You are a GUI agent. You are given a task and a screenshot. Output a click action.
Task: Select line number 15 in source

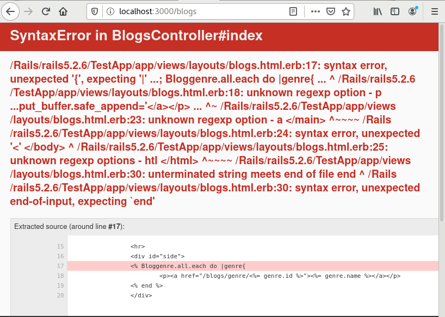(60, 246)
